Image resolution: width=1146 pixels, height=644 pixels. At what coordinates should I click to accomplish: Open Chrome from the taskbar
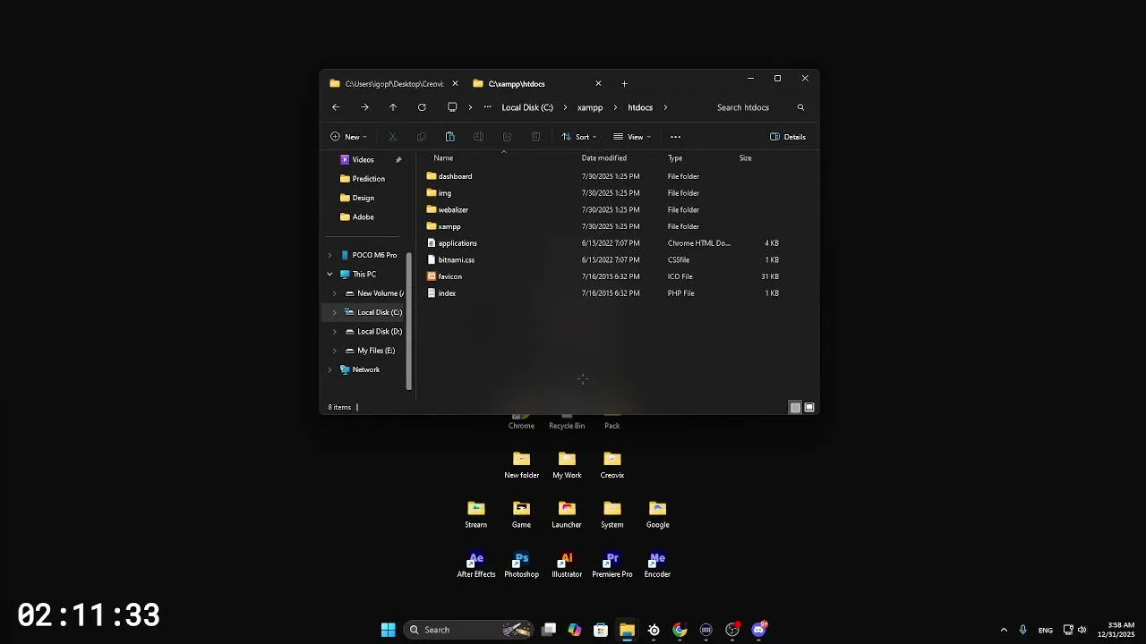pyautogui.click(x=680, y=630)
